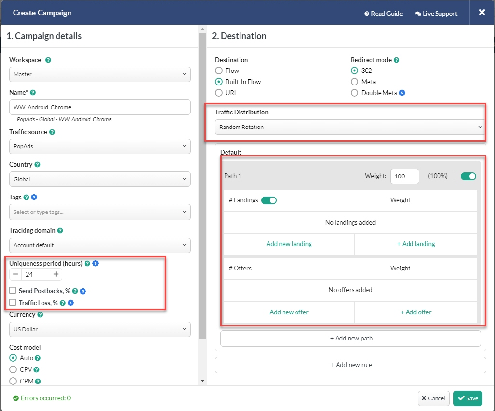
Task: Click the Redirect mode help icon
Action: (396, 60)
